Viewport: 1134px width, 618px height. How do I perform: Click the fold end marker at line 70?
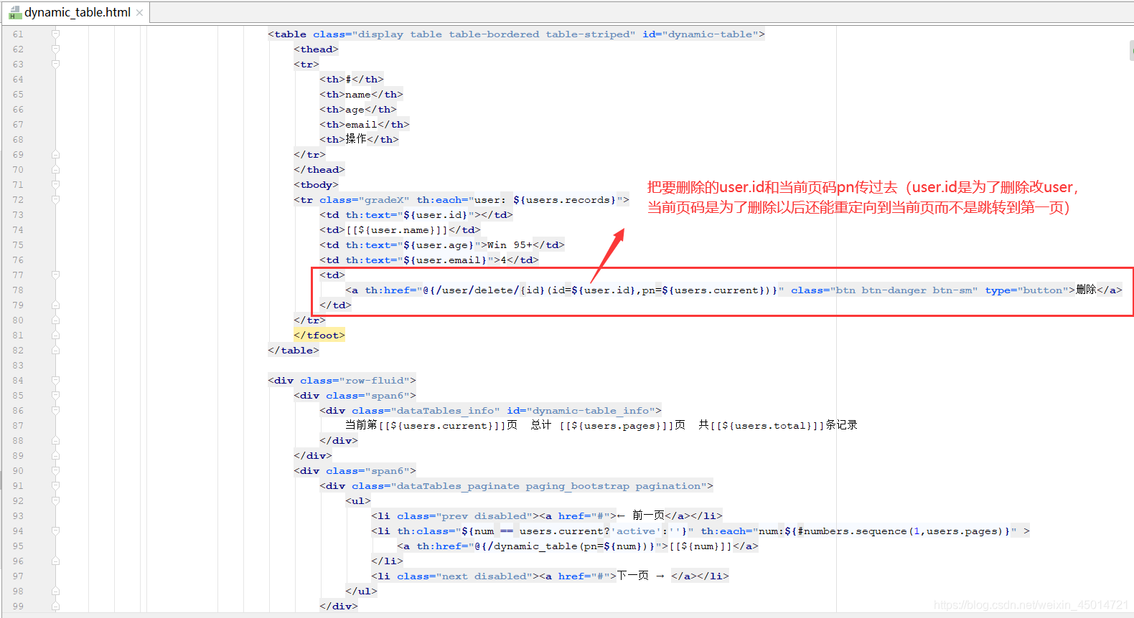click(x=55, y=169)
